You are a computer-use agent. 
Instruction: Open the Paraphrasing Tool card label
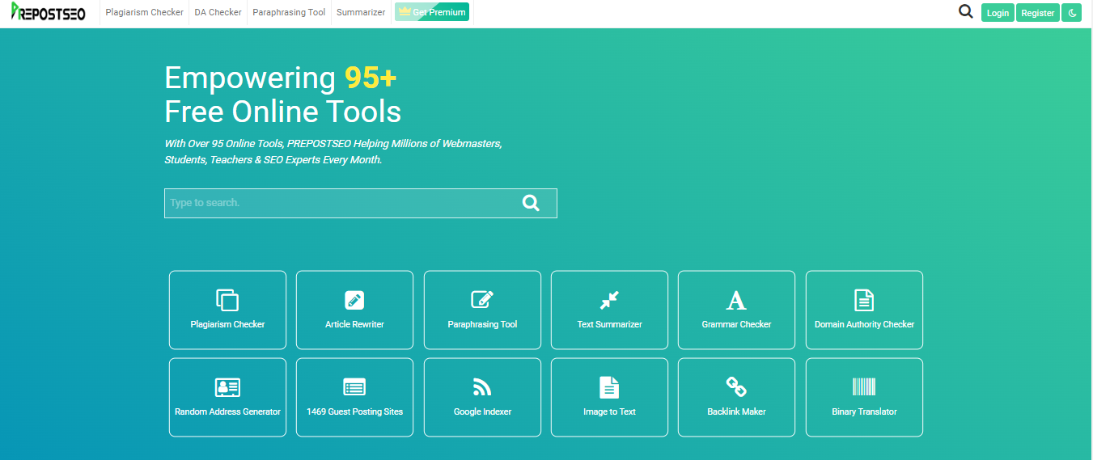click(x=482, y=324)
